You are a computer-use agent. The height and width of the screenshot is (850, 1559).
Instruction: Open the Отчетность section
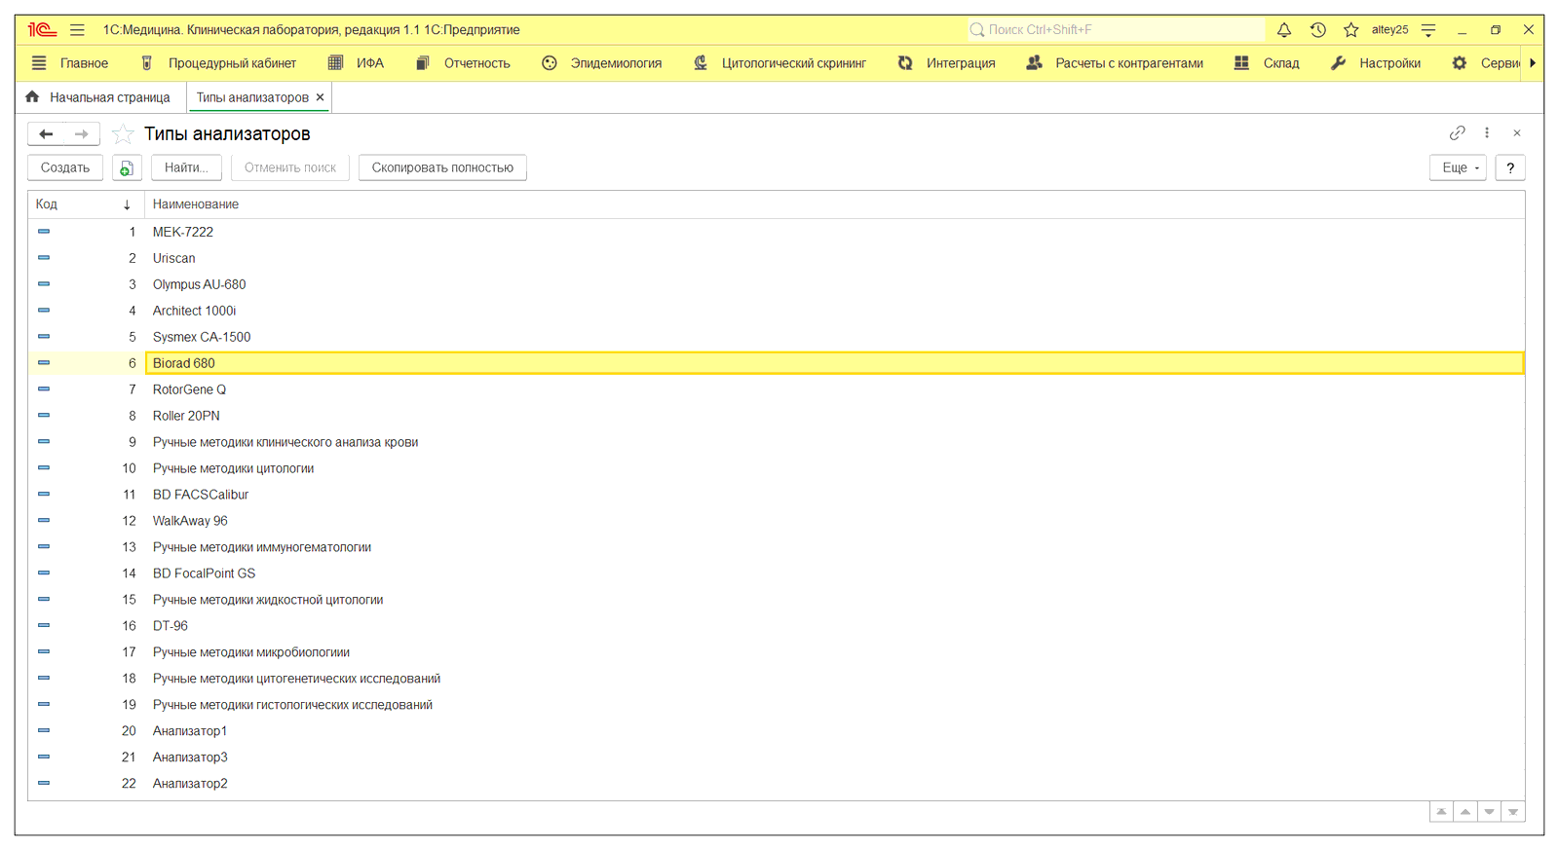[463, 63]
